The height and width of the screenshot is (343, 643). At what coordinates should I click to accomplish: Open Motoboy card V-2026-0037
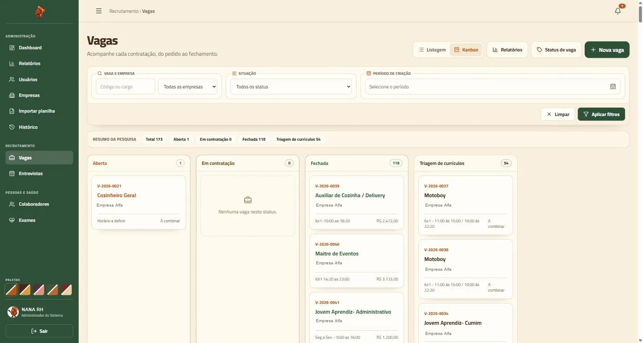[465, 205]
